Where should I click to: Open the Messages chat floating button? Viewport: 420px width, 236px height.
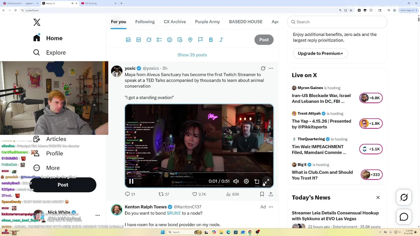tap(404, 217)
